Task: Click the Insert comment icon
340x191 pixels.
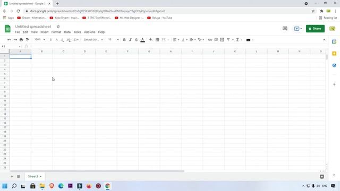Action: 216,40
